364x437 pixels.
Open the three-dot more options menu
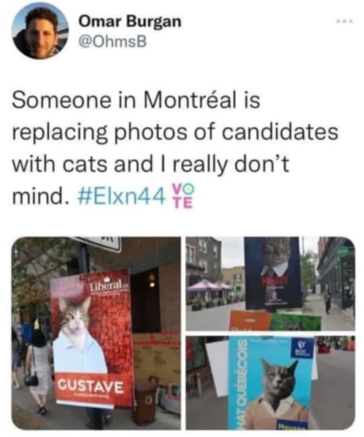(x=347, y=21)
